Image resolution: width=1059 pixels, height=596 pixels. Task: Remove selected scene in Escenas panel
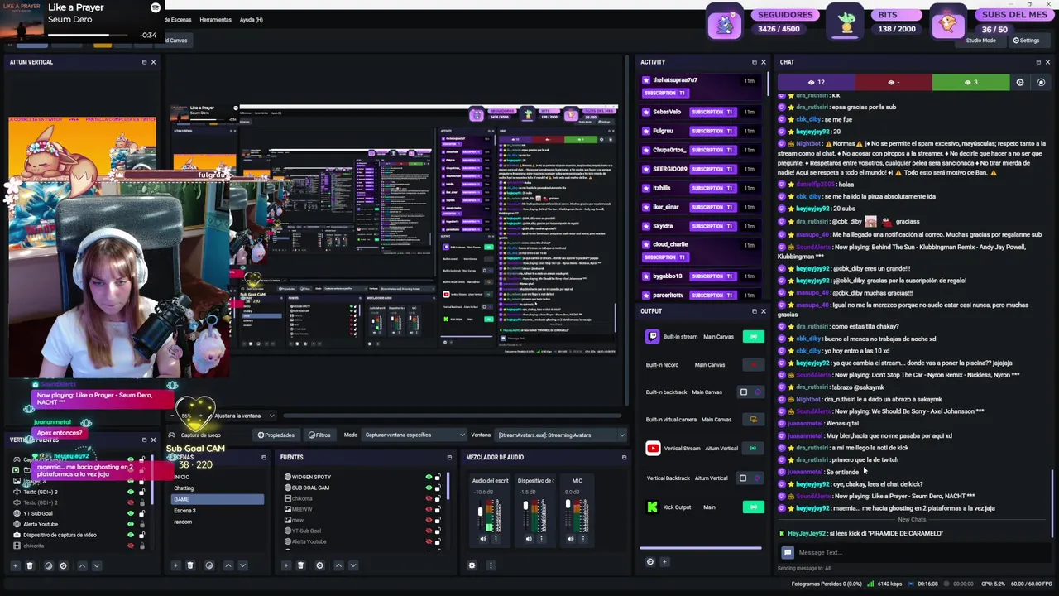click(x=190, y=565)
